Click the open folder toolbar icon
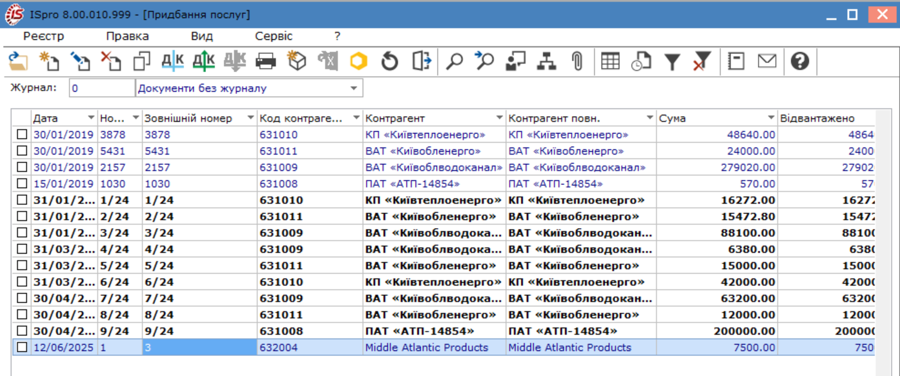The width and height of the screenshot is (900, 376). point(18,61)
